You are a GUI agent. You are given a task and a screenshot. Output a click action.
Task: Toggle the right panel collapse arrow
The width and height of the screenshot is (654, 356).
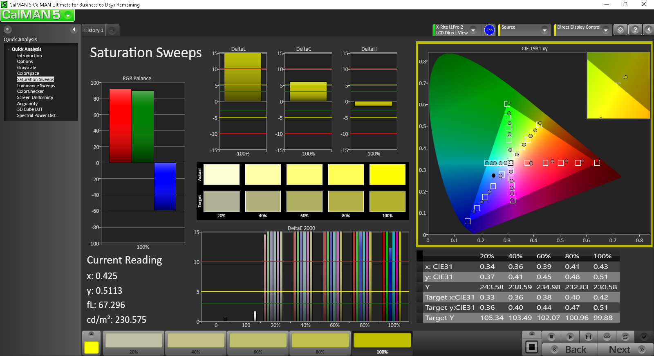click(649, 30)
